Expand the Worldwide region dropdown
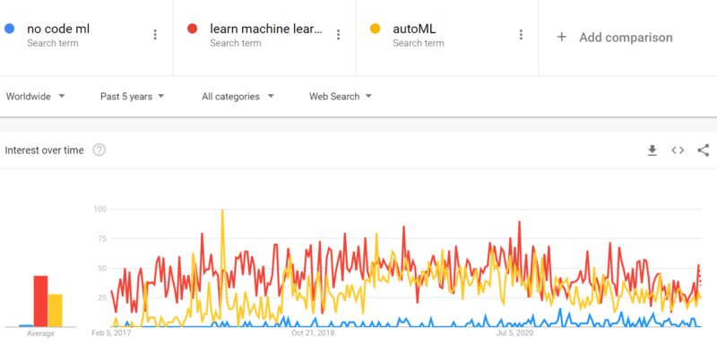The image size is (717, 362). pos(36,96)
